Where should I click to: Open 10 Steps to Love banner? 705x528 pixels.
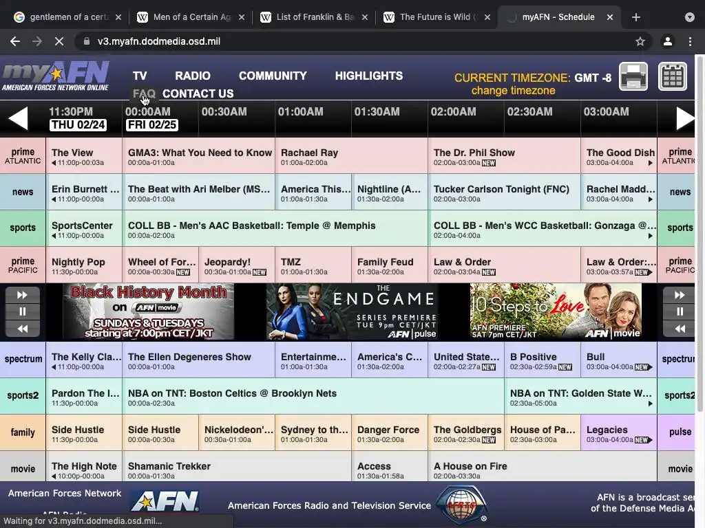tap(556, 311)
